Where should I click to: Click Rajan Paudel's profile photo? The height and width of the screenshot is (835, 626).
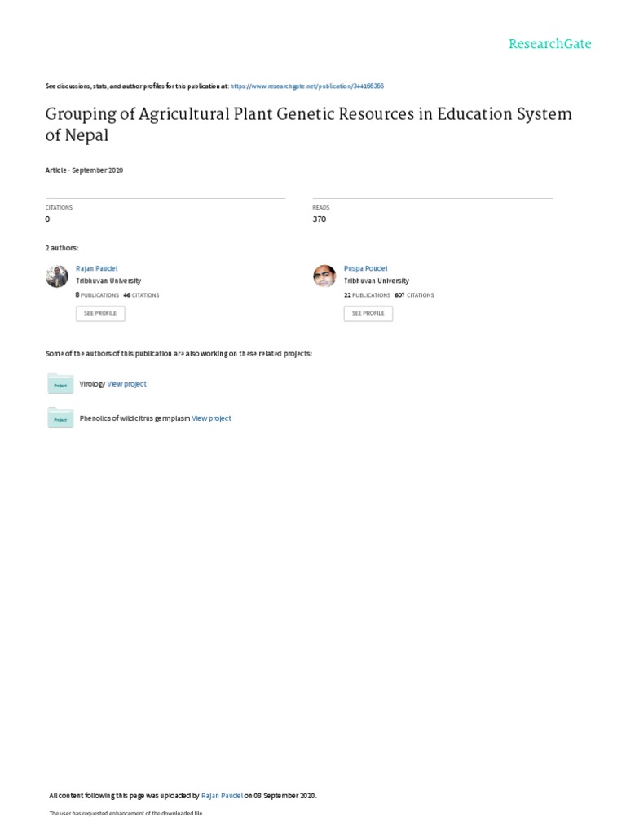tap(57, 276)
